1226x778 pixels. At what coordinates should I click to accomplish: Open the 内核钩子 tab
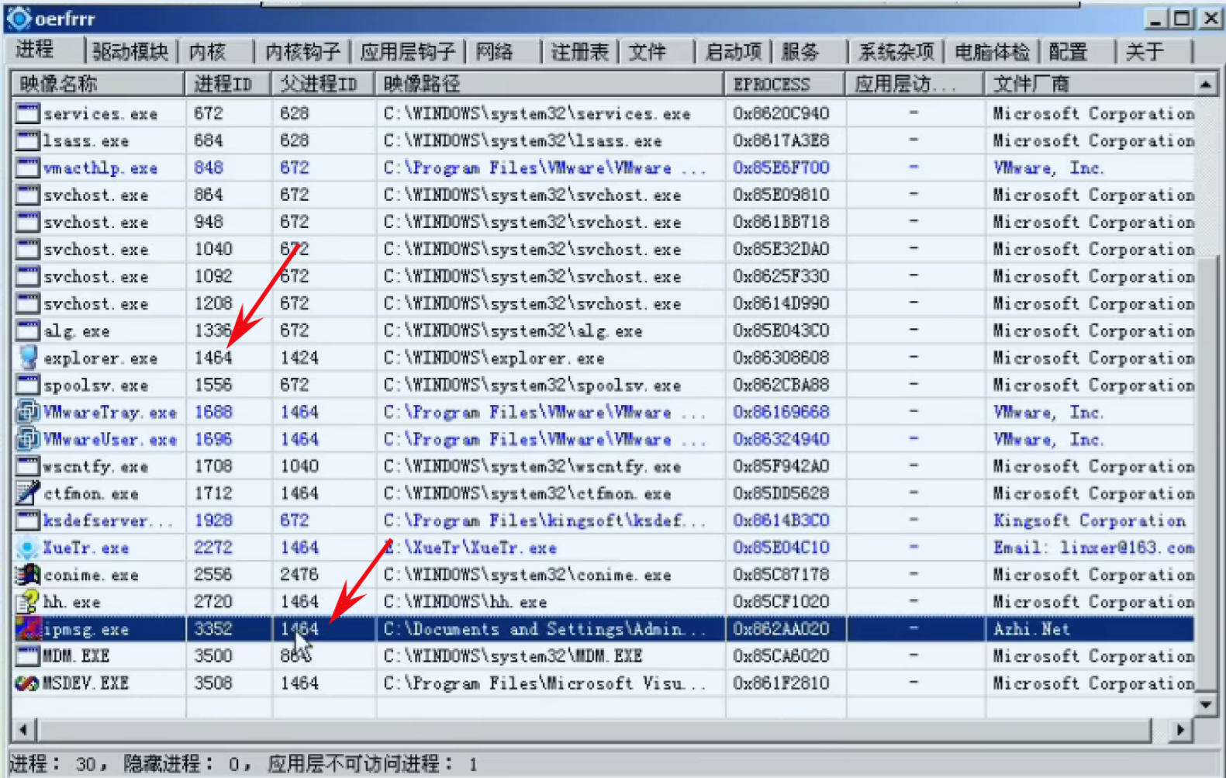(302, 52)
